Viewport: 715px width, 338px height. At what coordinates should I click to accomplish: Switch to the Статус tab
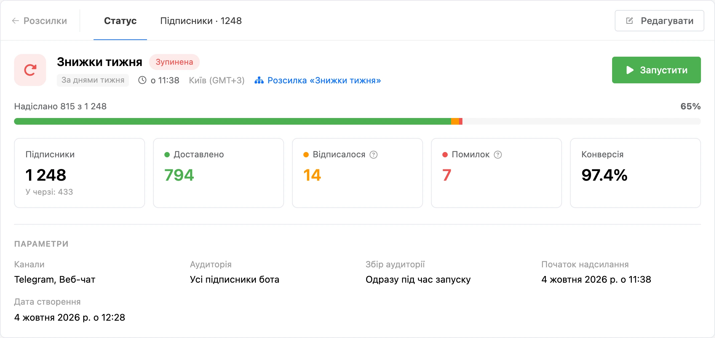tap(120, 21)
